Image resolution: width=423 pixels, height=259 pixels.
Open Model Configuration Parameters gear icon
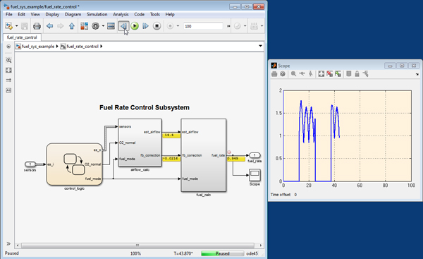point(95,26)
